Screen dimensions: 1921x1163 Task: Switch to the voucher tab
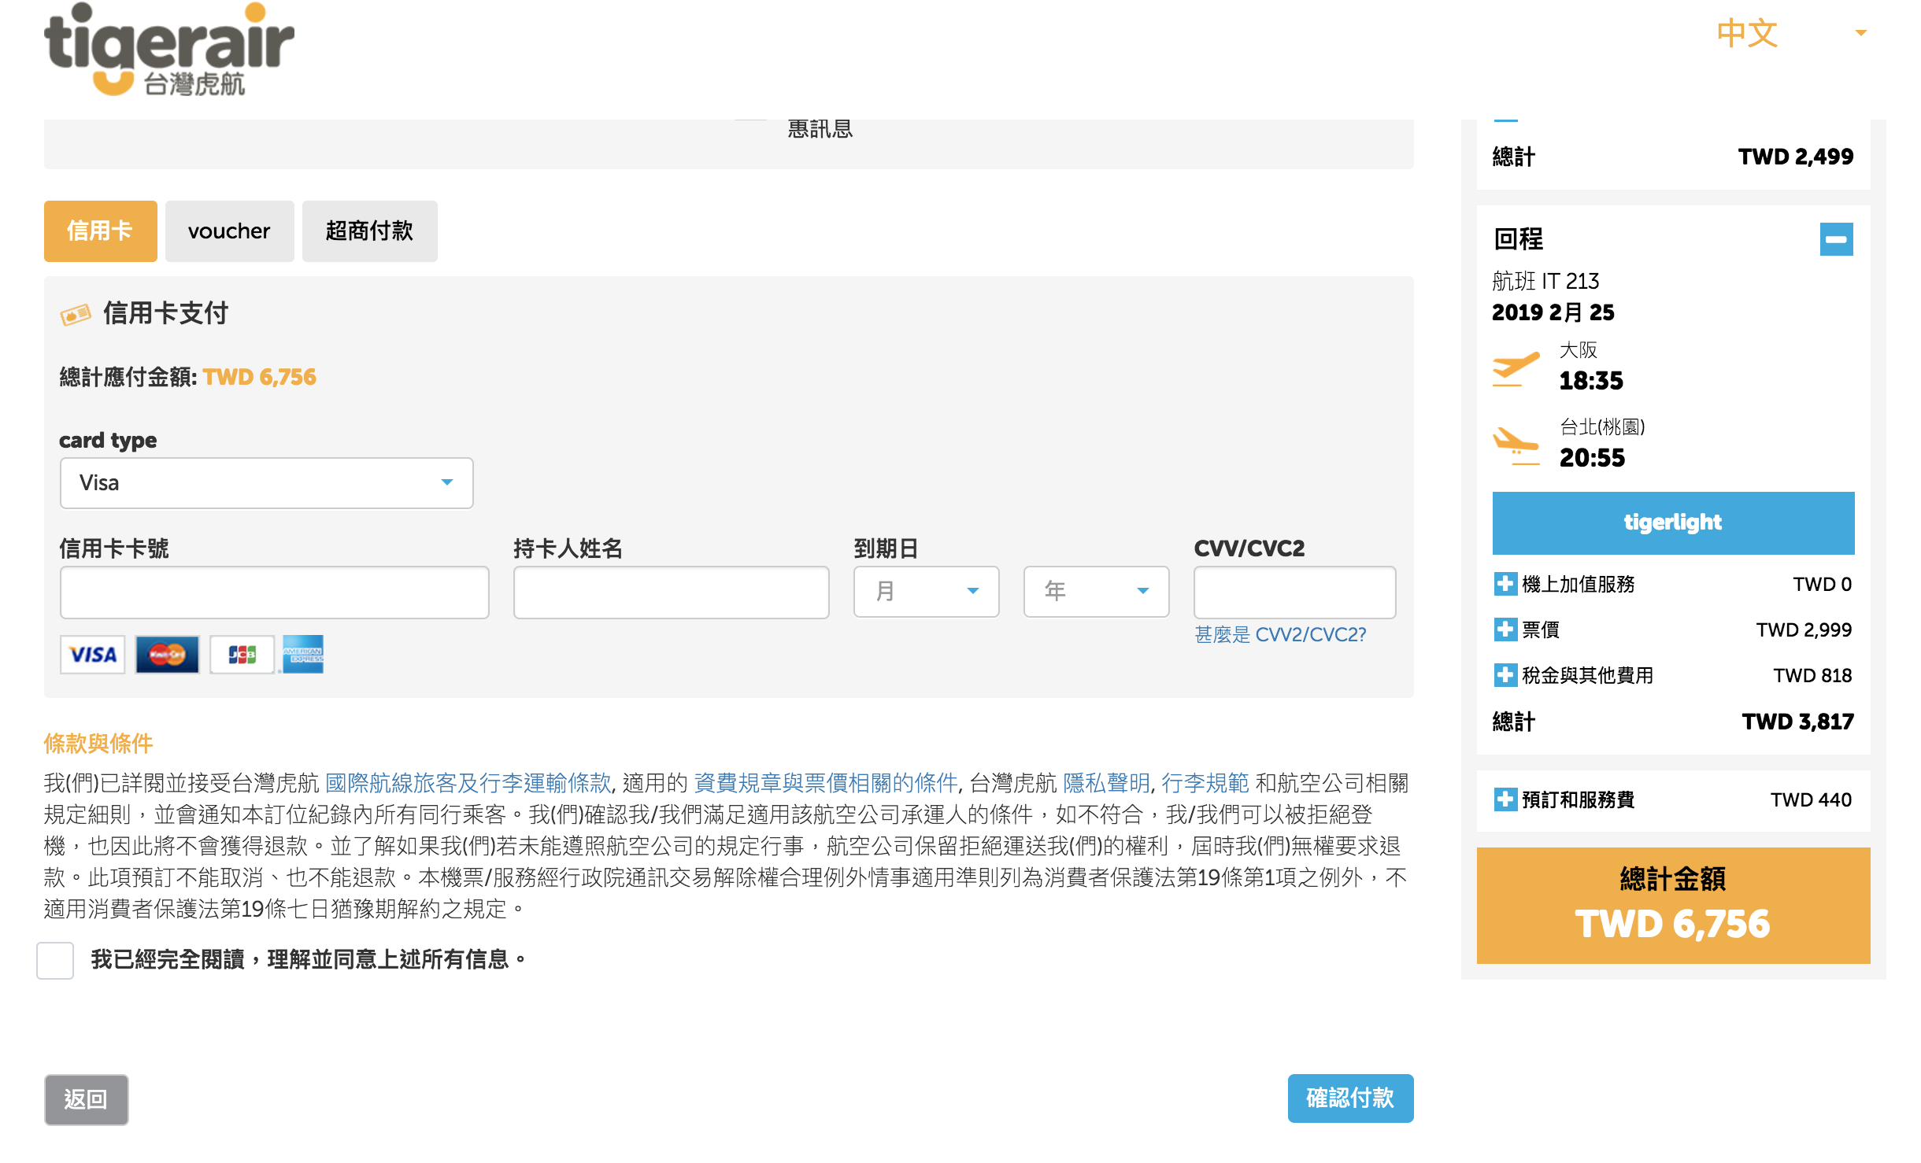229,231
